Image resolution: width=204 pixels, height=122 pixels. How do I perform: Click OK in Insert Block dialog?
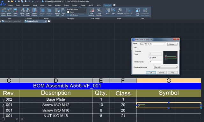151,73
